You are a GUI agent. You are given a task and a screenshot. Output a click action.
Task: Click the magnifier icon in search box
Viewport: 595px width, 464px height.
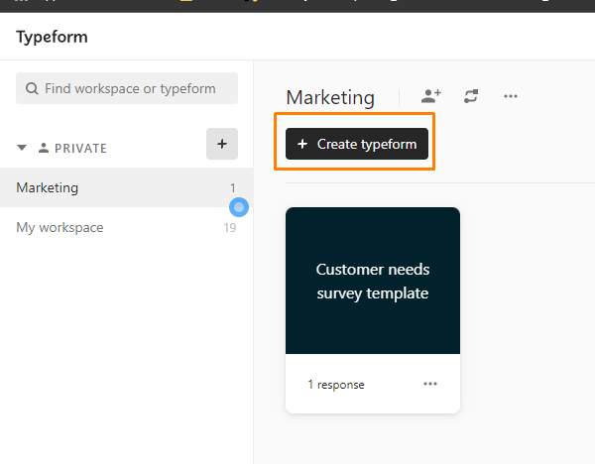32,88
